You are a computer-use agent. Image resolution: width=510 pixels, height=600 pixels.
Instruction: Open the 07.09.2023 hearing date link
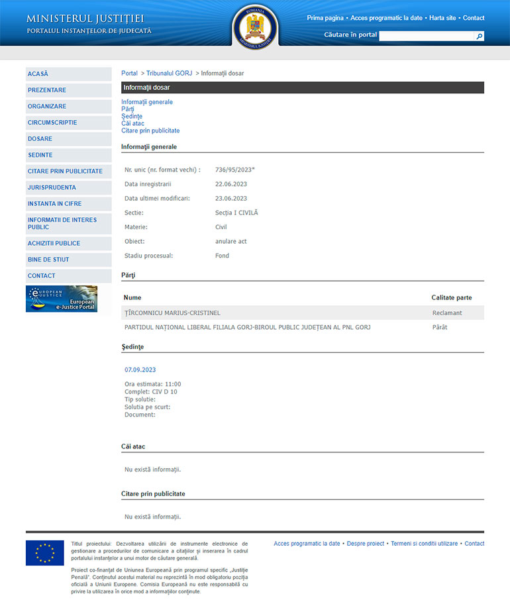coord(140,370)
